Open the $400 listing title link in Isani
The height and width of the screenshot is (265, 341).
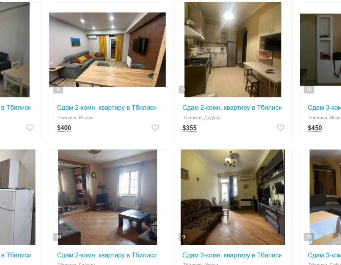tap(107, 108)
